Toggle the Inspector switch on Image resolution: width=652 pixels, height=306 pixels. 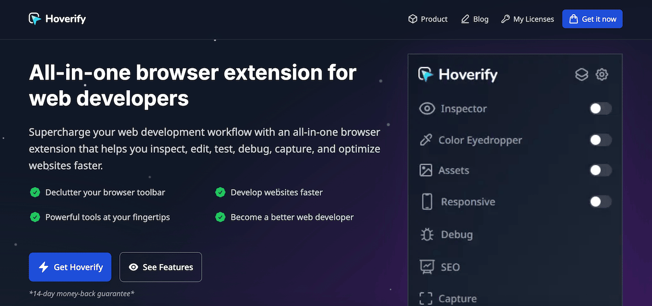coord(601,108)
